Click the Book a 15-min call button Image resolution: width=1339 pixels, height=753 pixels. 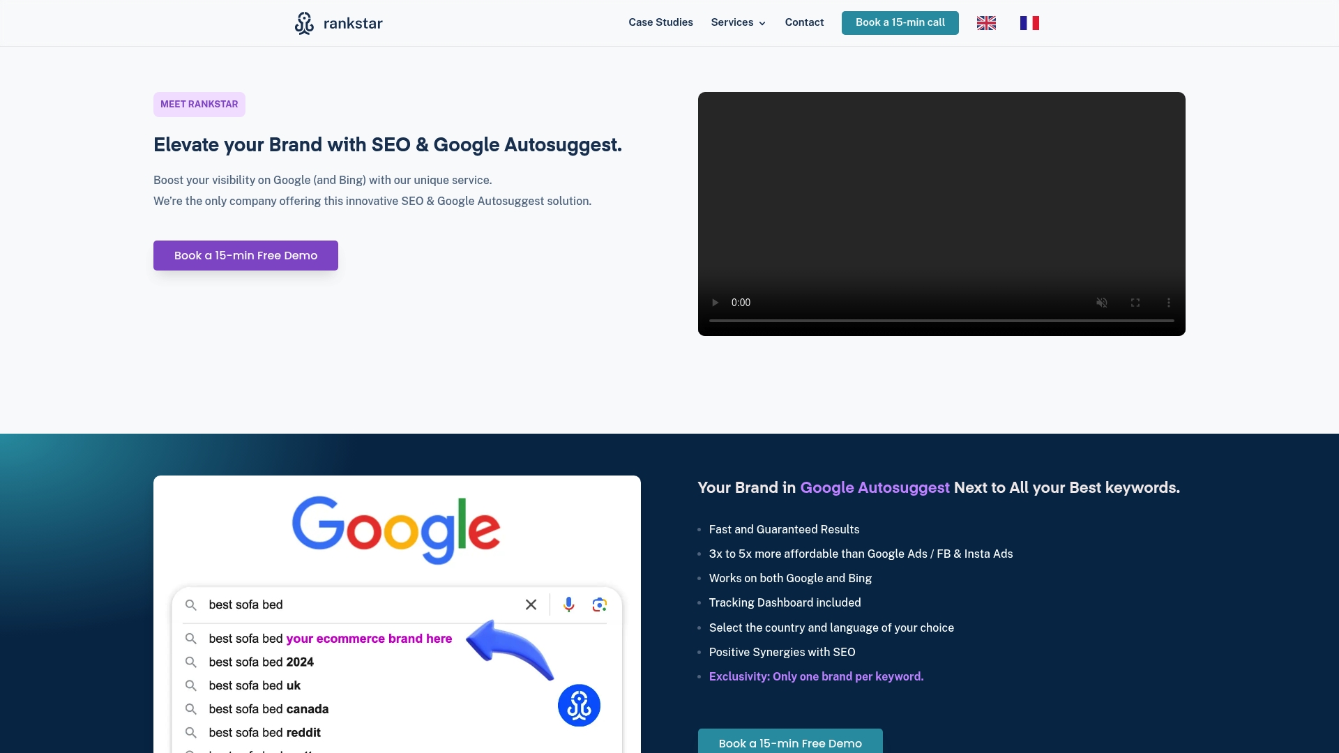[900, 22]
